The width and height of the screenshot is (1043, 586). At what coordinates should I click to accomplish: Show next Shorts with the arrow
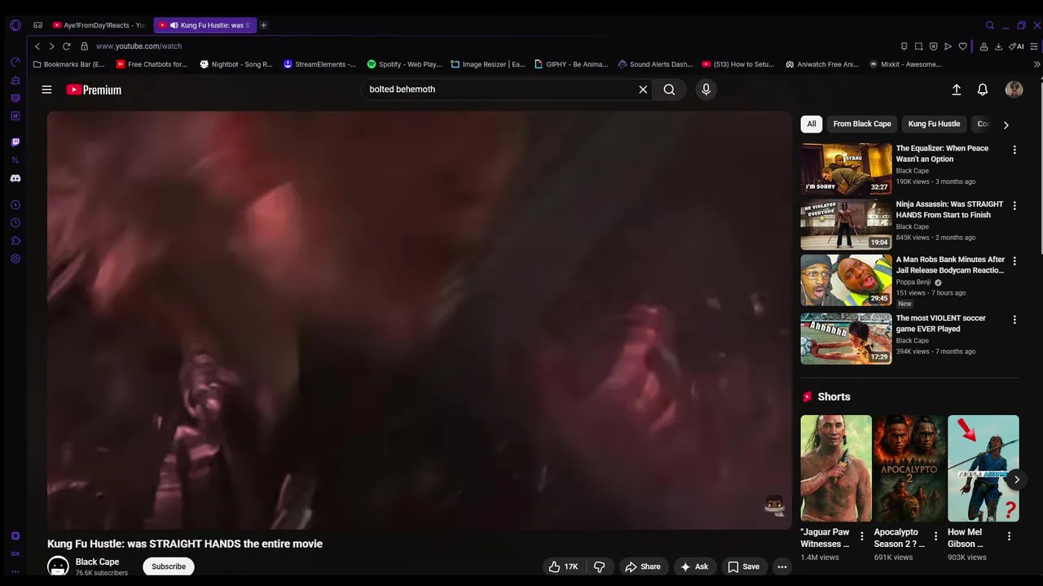pos(1016,479)
